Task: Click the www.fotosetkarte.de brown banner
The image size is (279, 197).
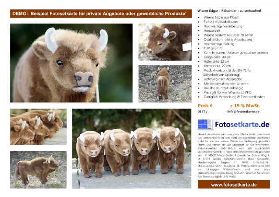Action: coord(234,184)
